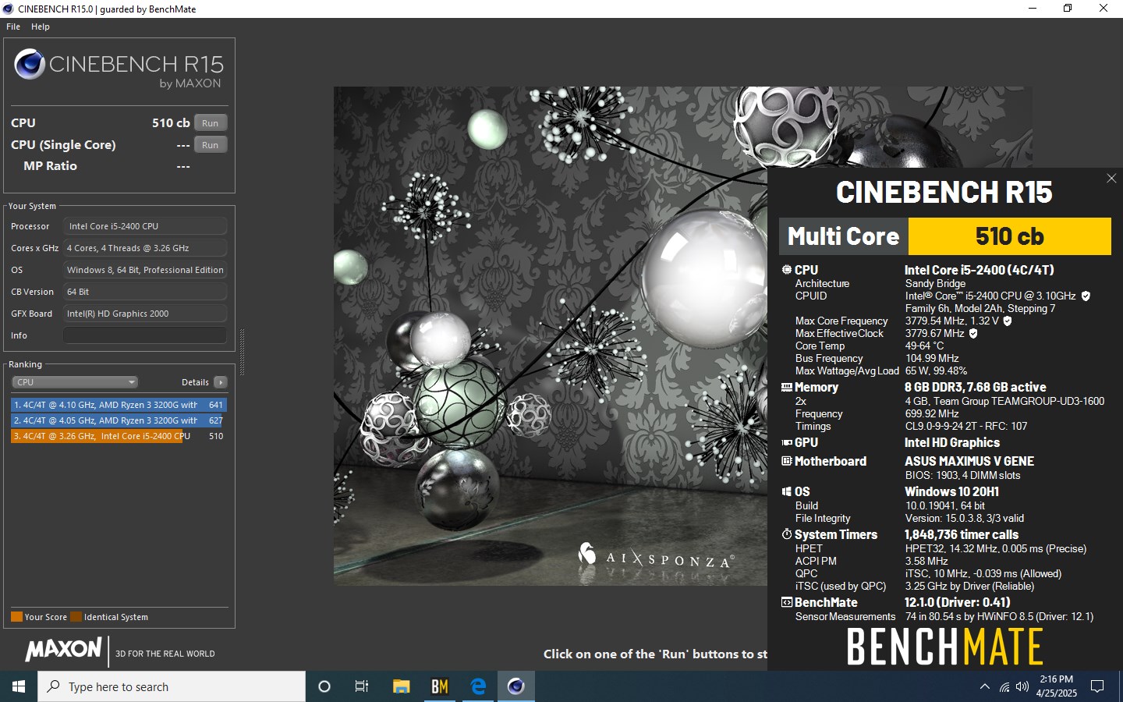Click the GFX Board Intel HD Graphics 2000 field
Viewport: 1123px width, 702px height.
(145, 314)
